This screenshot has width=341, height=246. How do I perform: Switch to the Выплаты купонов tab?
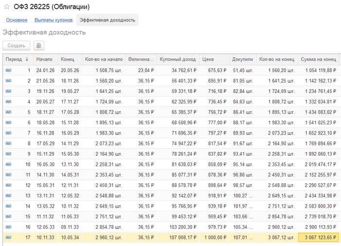pos(54,20)
